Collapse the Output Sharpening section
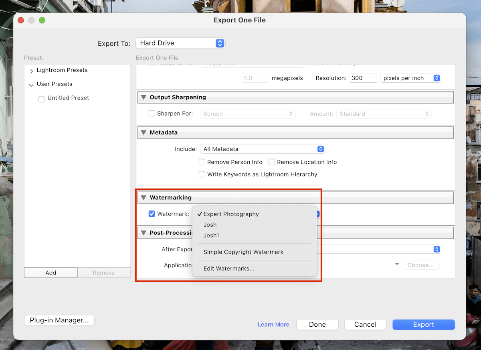This screenshot has width=481, height=350. tap(143, 97)
